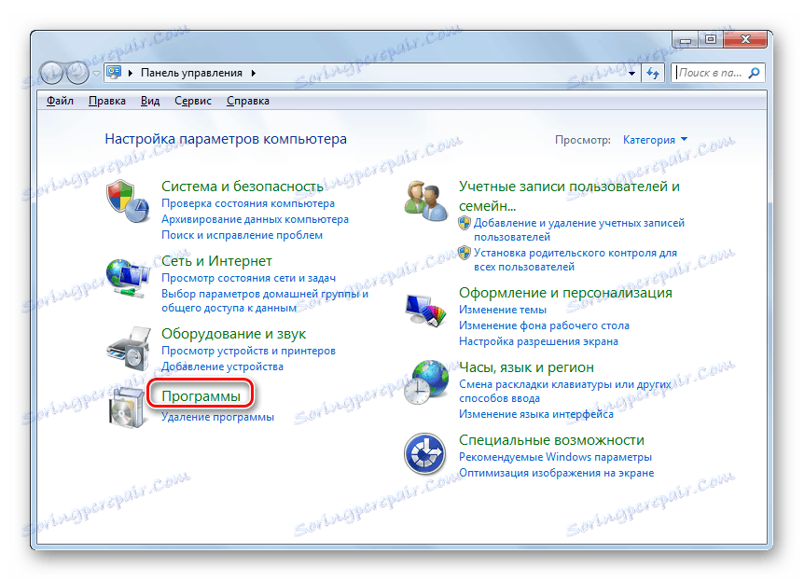Image resolution: width=804 pixels, height=581 pixels.
Task: Open the Сервис menu
Action: pos(193,101)
